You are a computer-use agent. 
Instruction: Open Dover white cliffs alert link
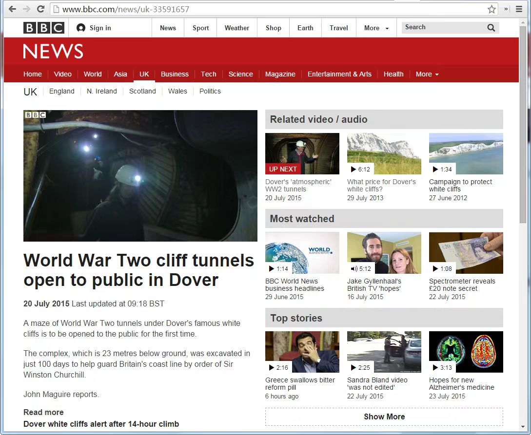click(x=101, y=424)
